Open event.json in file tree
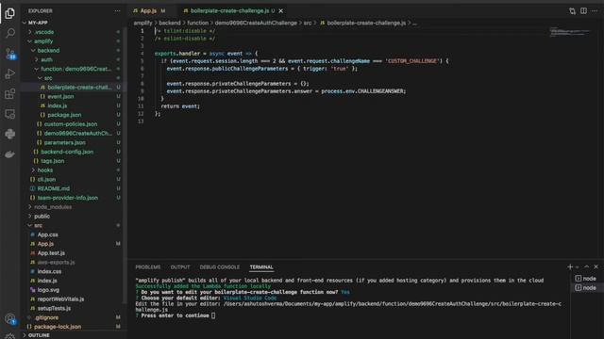Image resolution: width=604 pixels, height=339 pixels. [x=60, y=96]
